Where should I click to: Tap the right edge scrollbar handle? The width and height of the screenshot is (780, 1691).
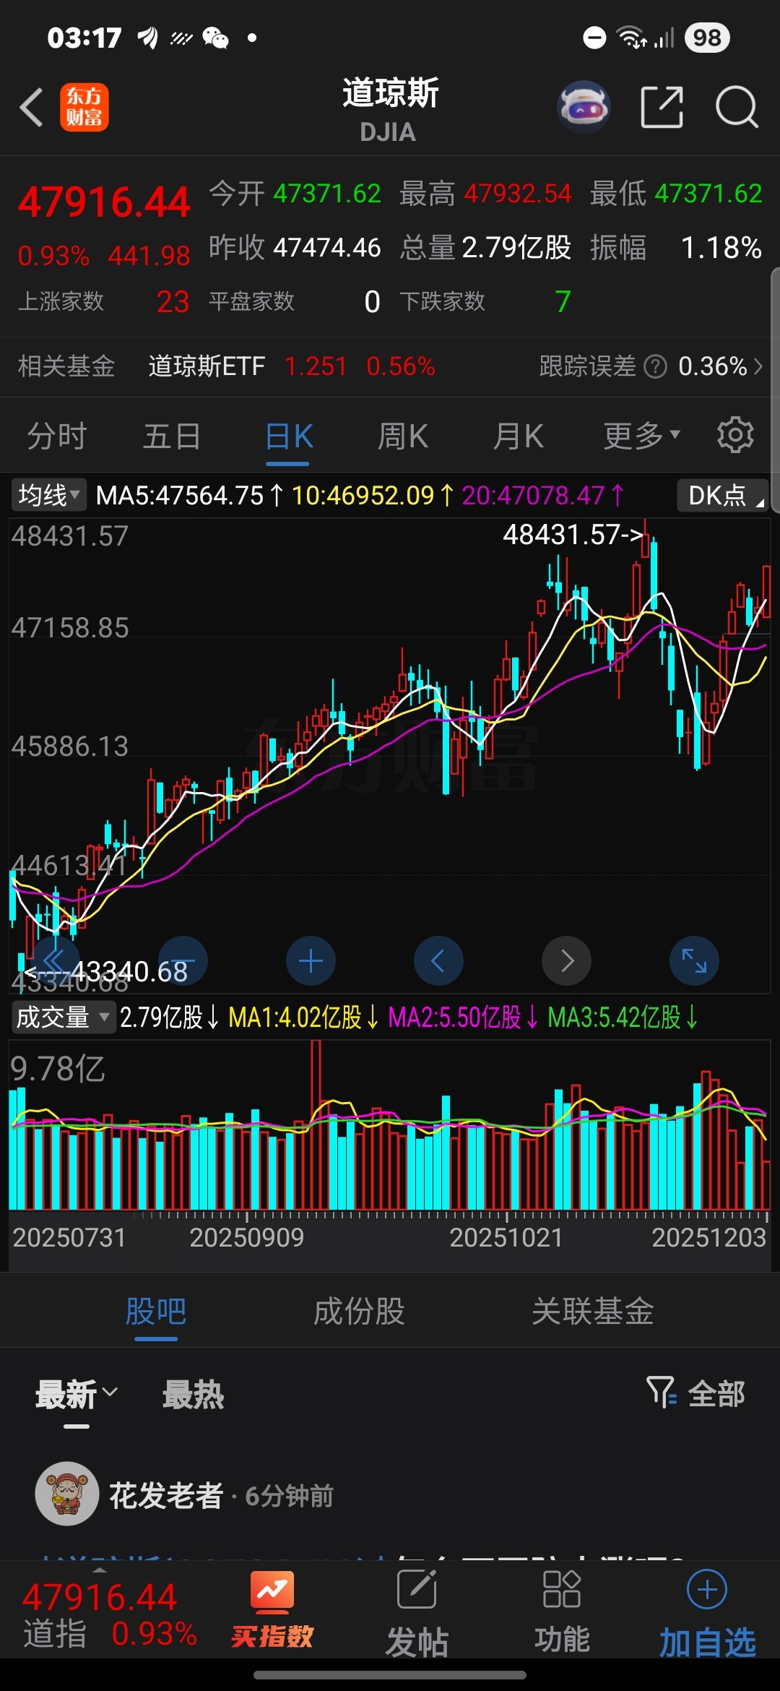click(x=776, y=390)
